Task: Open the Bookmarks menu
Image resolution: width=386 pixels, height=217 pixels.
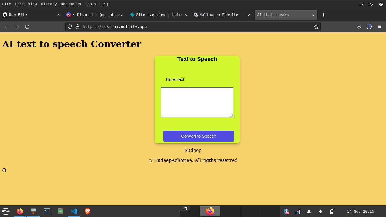Action: coord(71,4)
